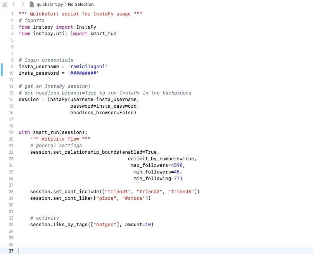Viewport: 313px width, 256px height.
Task: Click the quickstart.py file icon in jump bar
Action: click(31, 4)
